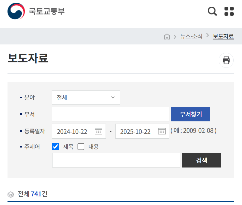Enable the 내용 search checkbox
This screenshot has width=242, height=205.
pos(81,146)
